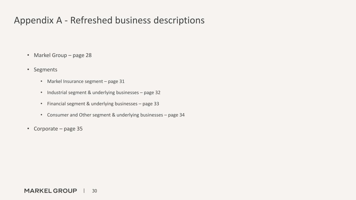Select the Appendix A slide title
This screenshot has width=356, height=200.
(x=109, y=20)
